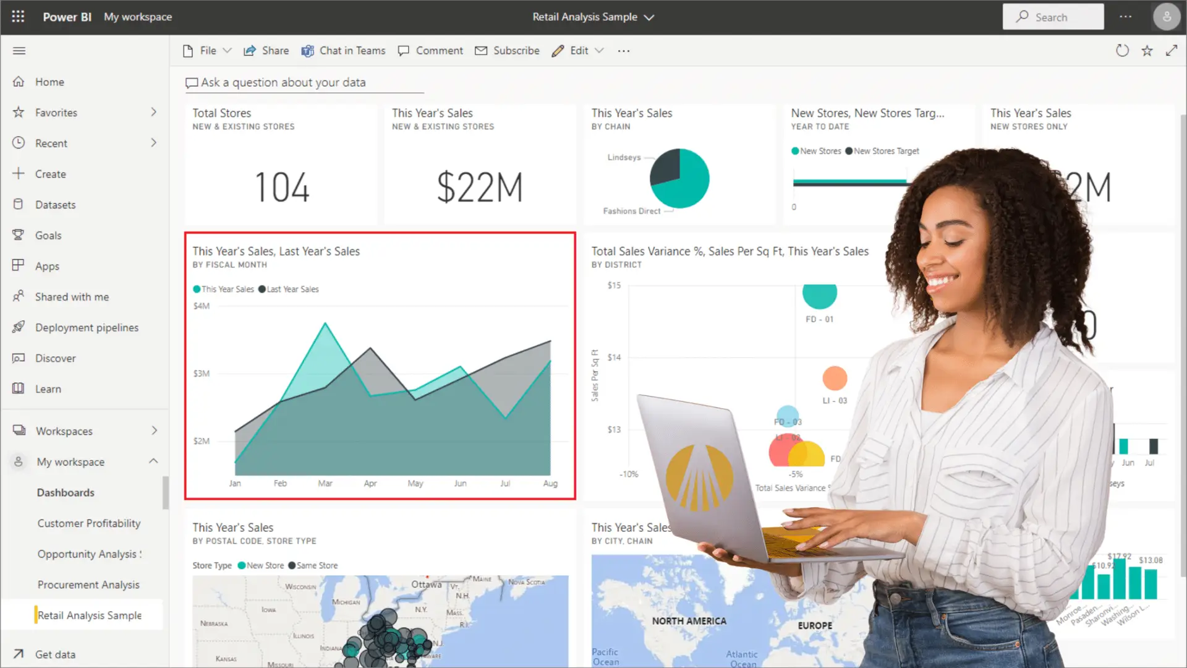Collapse the navigation hamburger menu
The height and width of the screenshot is (668, 1187).
[19, 51]
